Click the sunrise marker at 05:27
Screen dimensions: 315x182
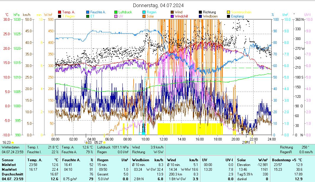click(x=104, y=143)
